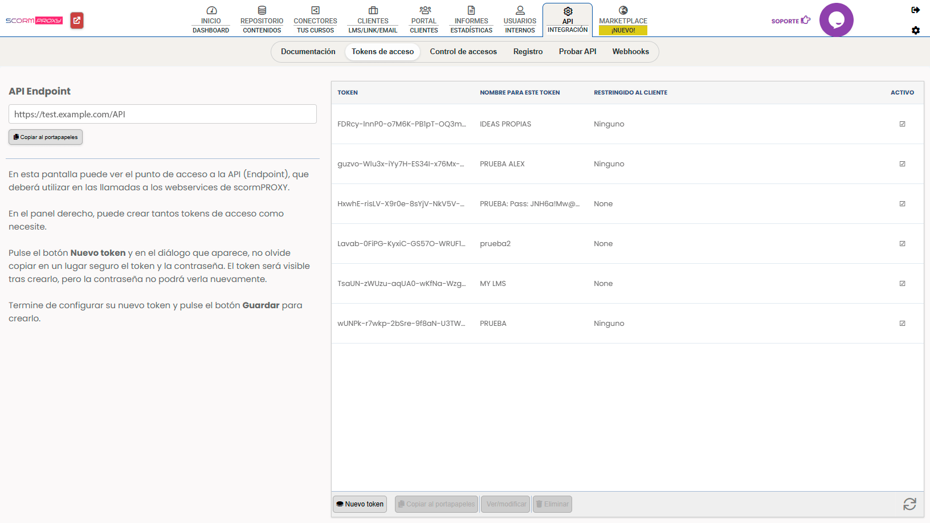This screenshot has width=930, height=523.
Task: Click the scormPROXY logo
Action: point(34,21)
